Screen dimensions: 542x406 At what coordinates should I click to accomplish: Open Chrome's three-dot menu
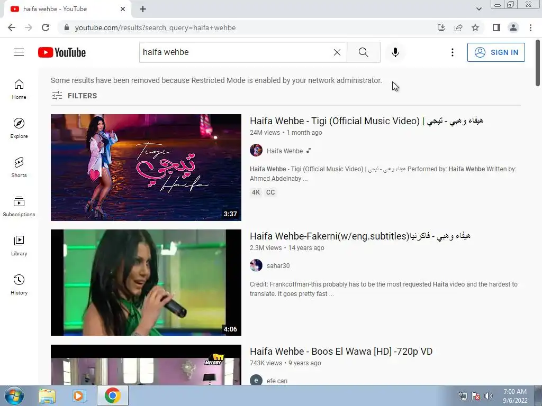tap(530, 27)
